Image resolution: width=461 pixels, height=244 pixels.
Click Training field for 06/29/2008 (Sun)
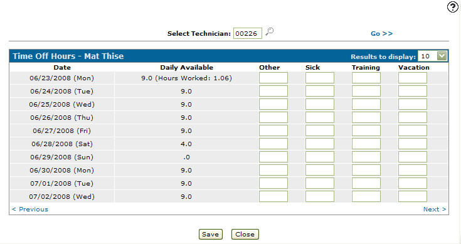coord(366,157)
